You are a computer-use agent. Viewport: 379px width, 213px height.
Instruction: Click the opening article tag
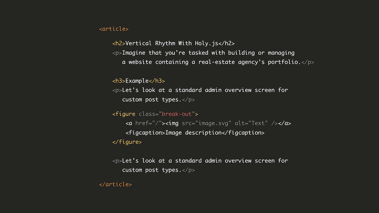(114, 29)
